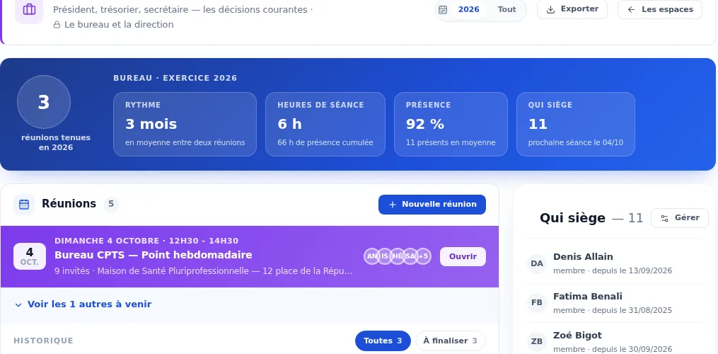Export the data with Exporter
Viewport: 718px width, 354px height.
point(572,9)
